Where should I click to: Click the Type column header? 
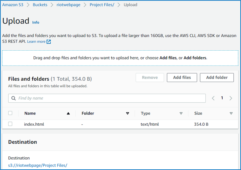[146, 113]
